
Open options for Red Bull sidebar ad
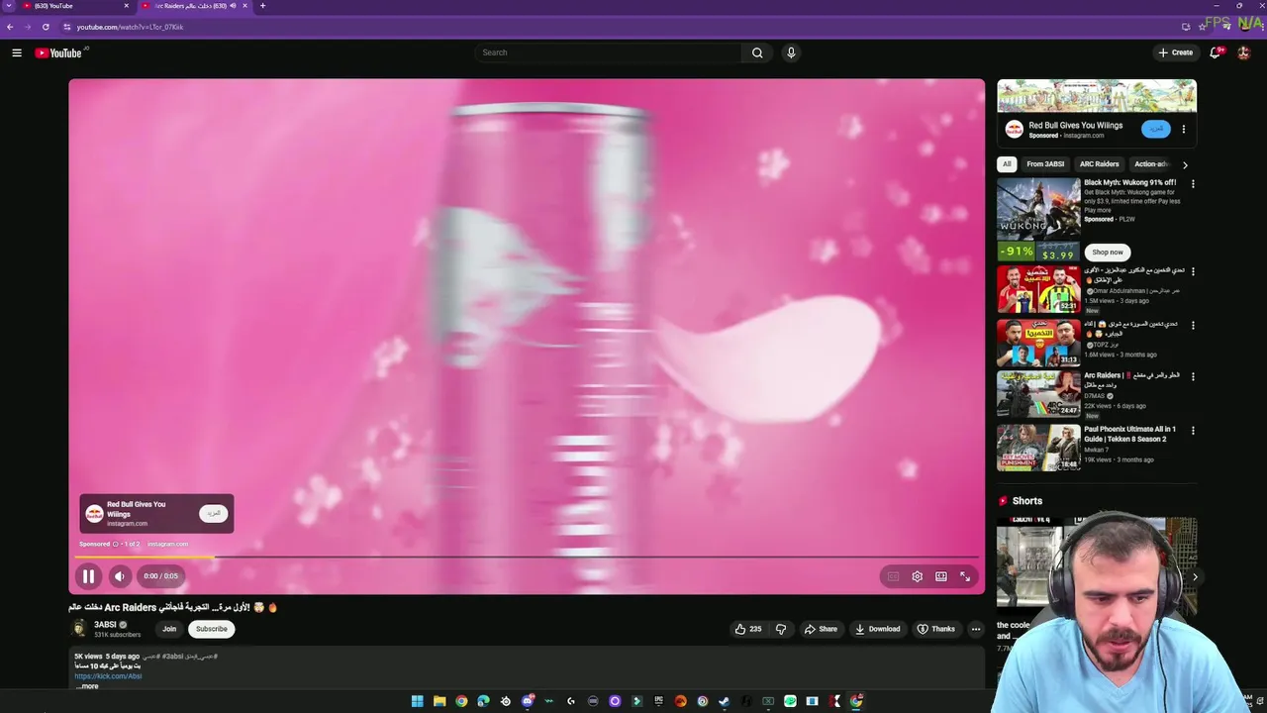pyautogui.click(x=1183, y=129)
